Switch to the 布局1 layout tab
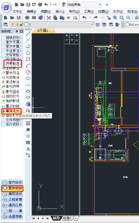Screen dimensions: 139x223 point(67,218)
